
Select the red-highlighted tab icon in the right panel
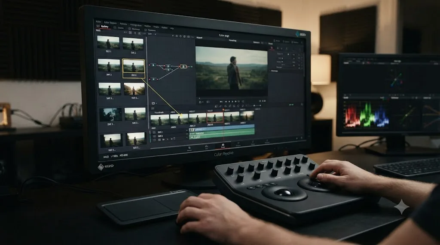click(x=272, y=48)
